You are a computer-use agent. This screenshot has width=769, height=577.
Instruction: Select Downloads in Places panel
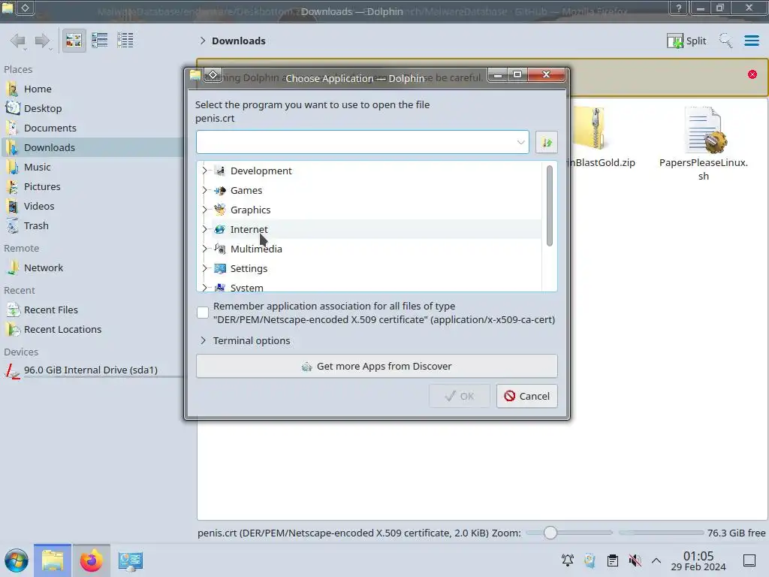(x=91, y=148)
